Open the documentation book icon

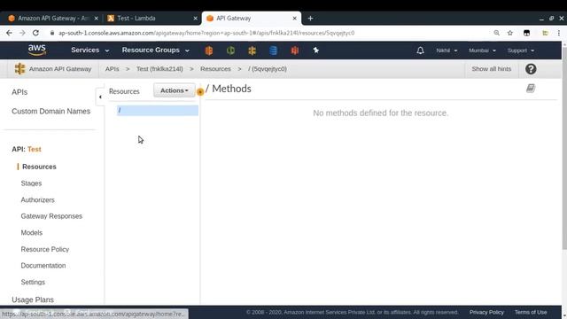point(531,89)
